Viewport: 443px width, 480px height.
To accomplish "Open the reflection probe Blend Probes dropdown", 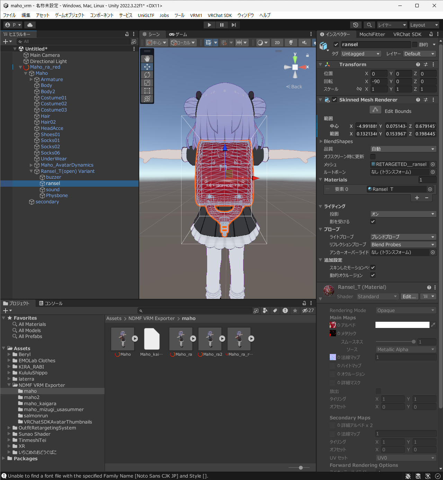I will tap(403, 245).
